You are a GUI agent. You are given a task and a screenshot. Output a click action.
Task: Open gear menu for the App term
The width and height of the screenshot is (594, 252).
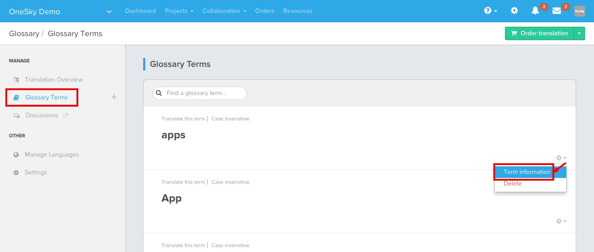click(561, 221)
